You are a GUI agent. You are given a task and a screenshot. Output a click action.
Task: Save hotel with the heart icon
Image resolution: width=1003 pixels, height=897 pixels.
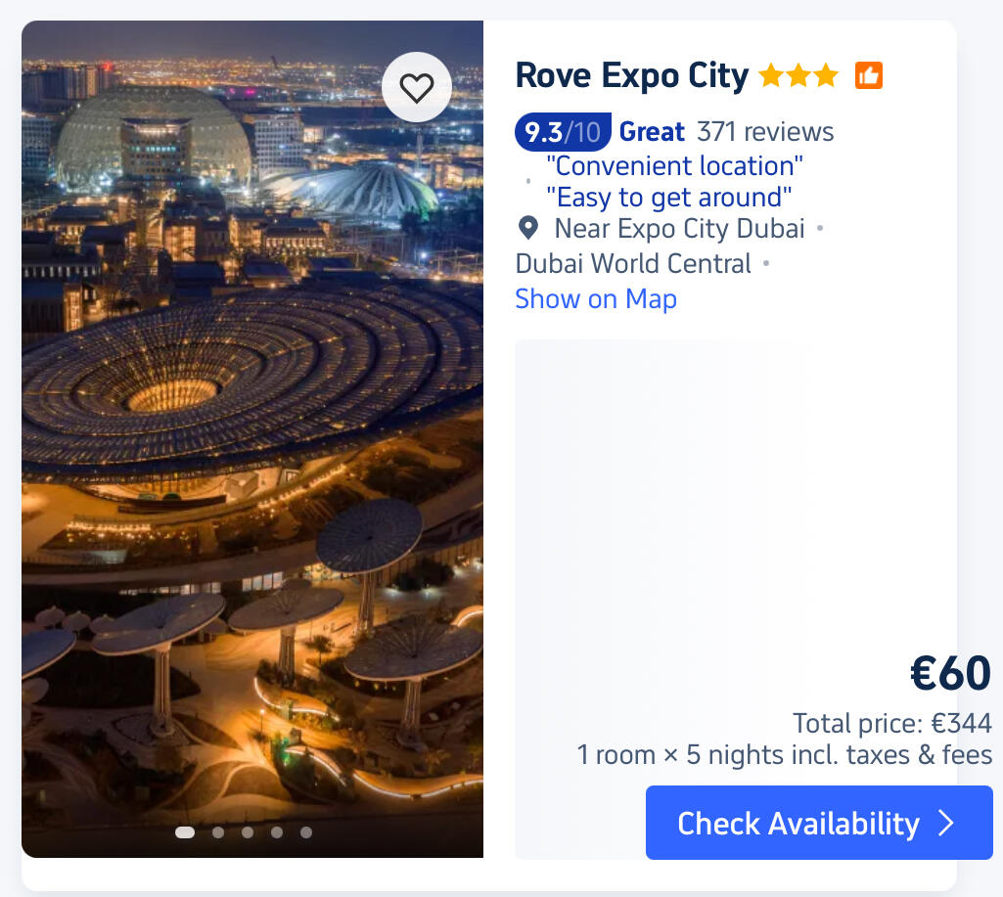[x=417, y=88]
